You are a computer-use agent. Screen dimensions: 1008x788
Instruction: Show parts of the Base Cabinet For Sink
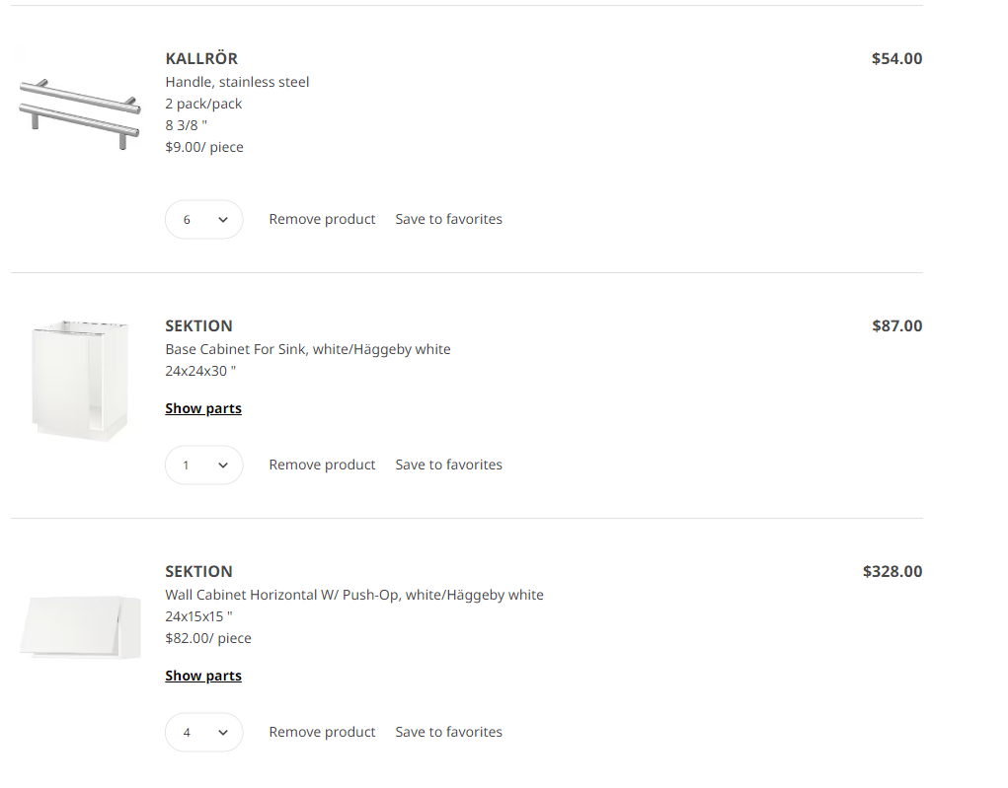point(203,408)
